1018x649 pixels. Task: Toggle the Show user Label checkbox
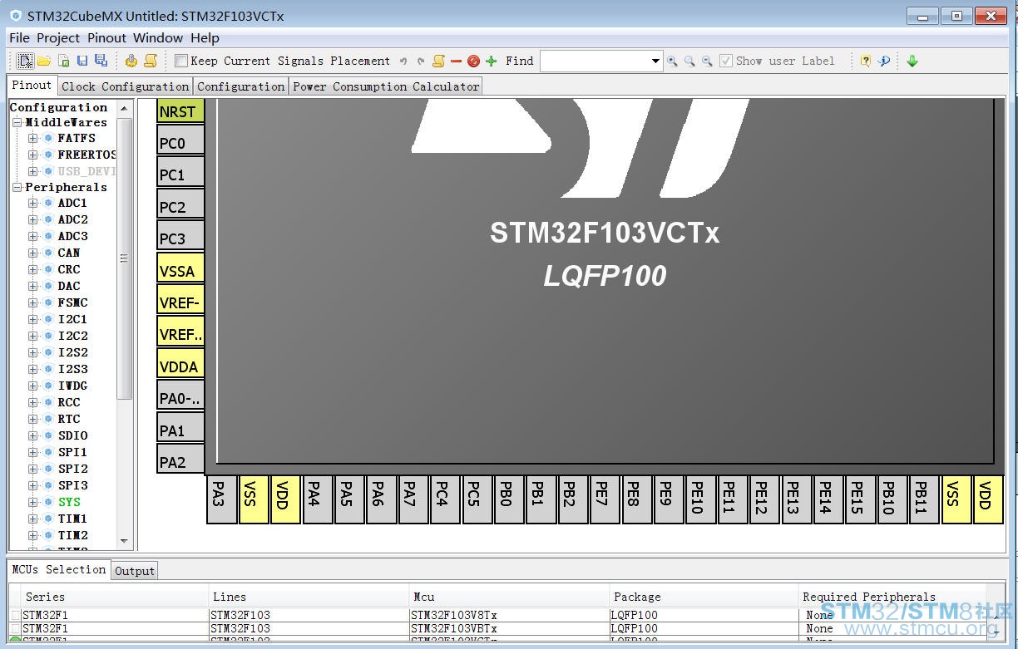coord(726,61)
